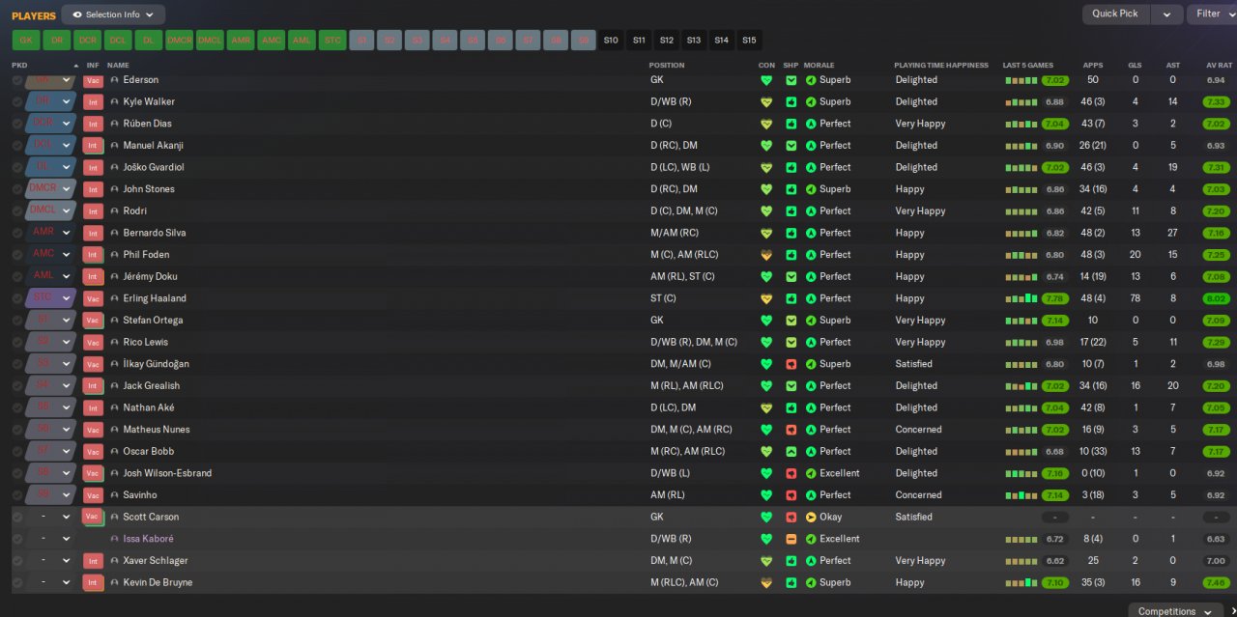Select the S15 substitute slot

(x=749, y=41)
